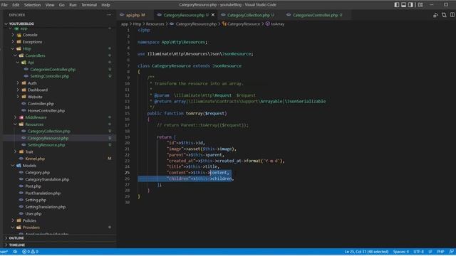Screen dimensions: 456x256
Task: Click split editor right icon
Action: (x=452, y=15)
